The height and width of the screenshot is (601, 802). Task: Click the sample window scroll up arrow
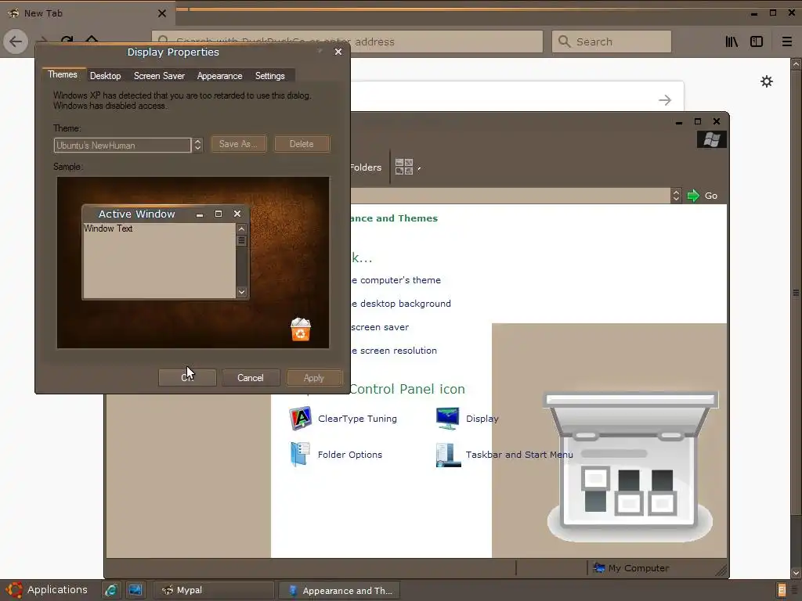pos(241,229)
